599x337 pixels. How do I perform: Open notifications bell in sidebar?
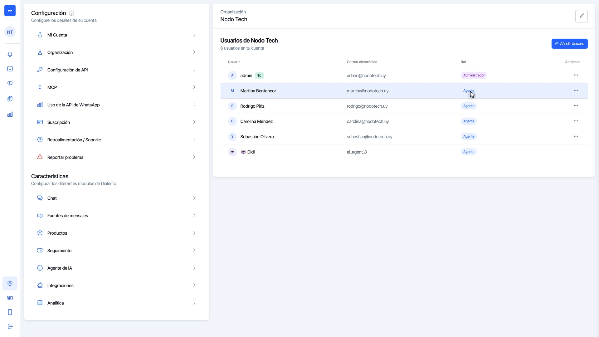click(x=10, y=54)
